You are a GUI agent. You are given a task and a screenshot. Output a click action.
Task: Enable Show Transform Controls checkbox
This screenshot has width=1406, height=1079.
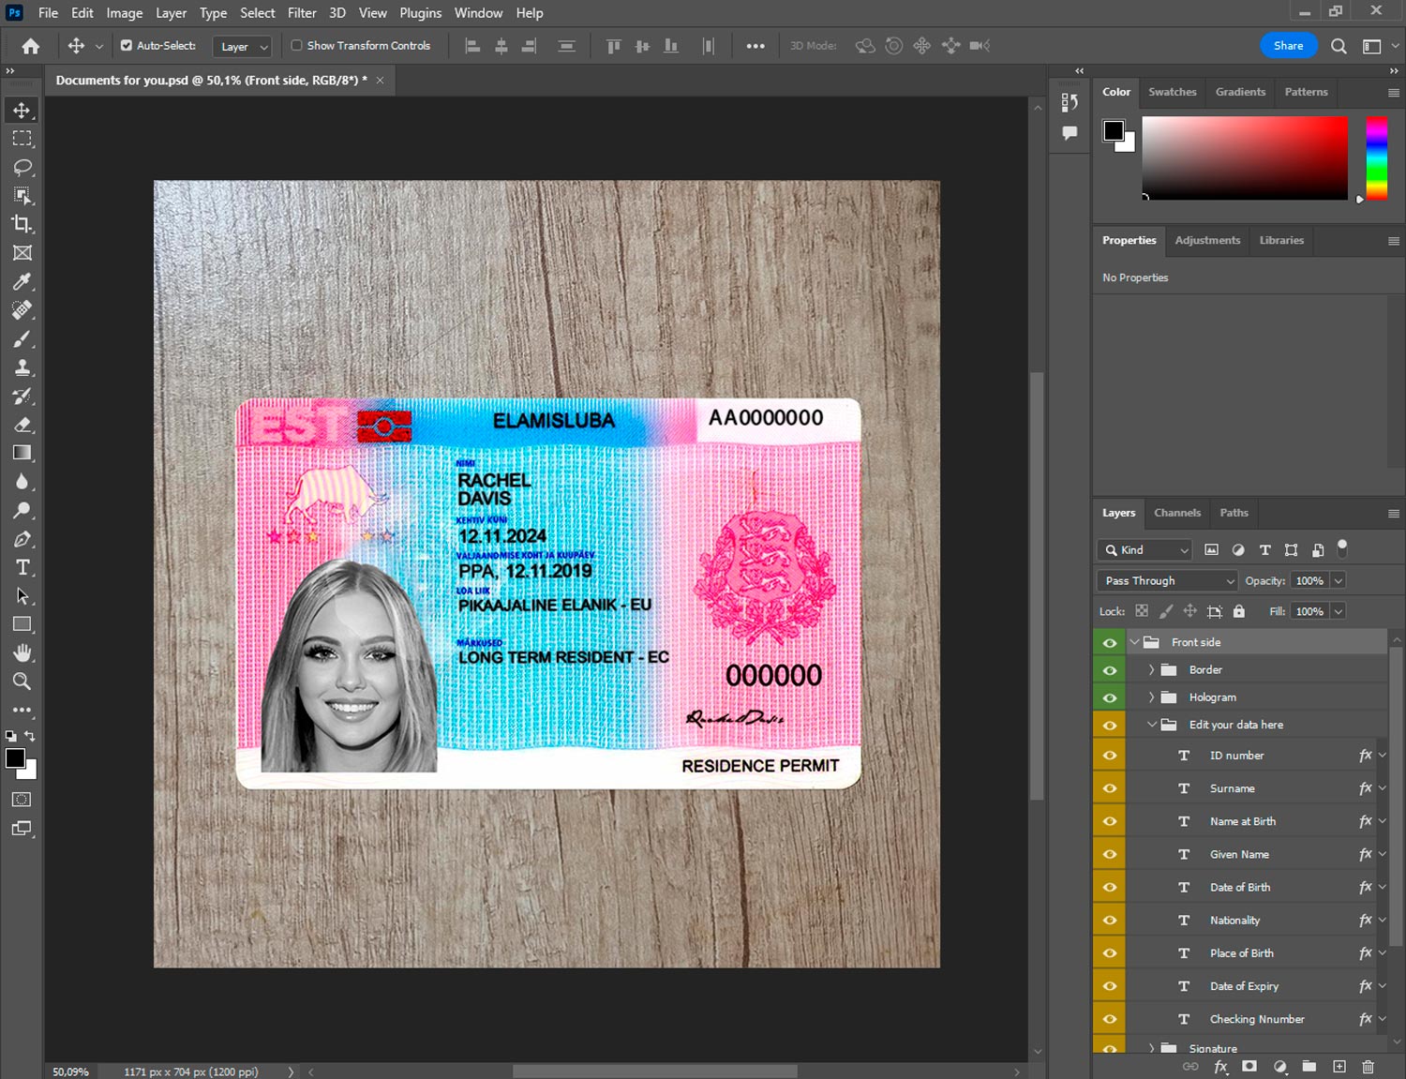click(x=296, y=45)
